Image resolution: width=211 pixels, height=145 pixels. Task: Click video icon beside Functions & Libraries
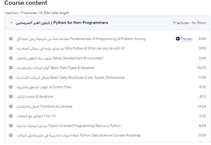coord(11,106)
